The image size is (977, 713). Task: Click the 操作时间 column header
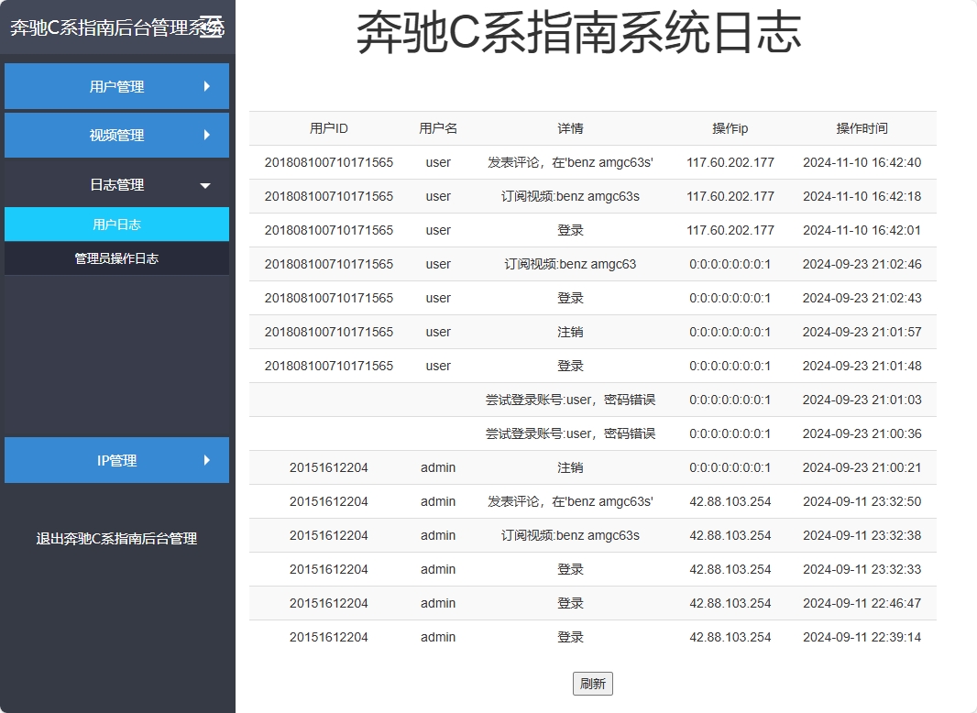[862, 128]
